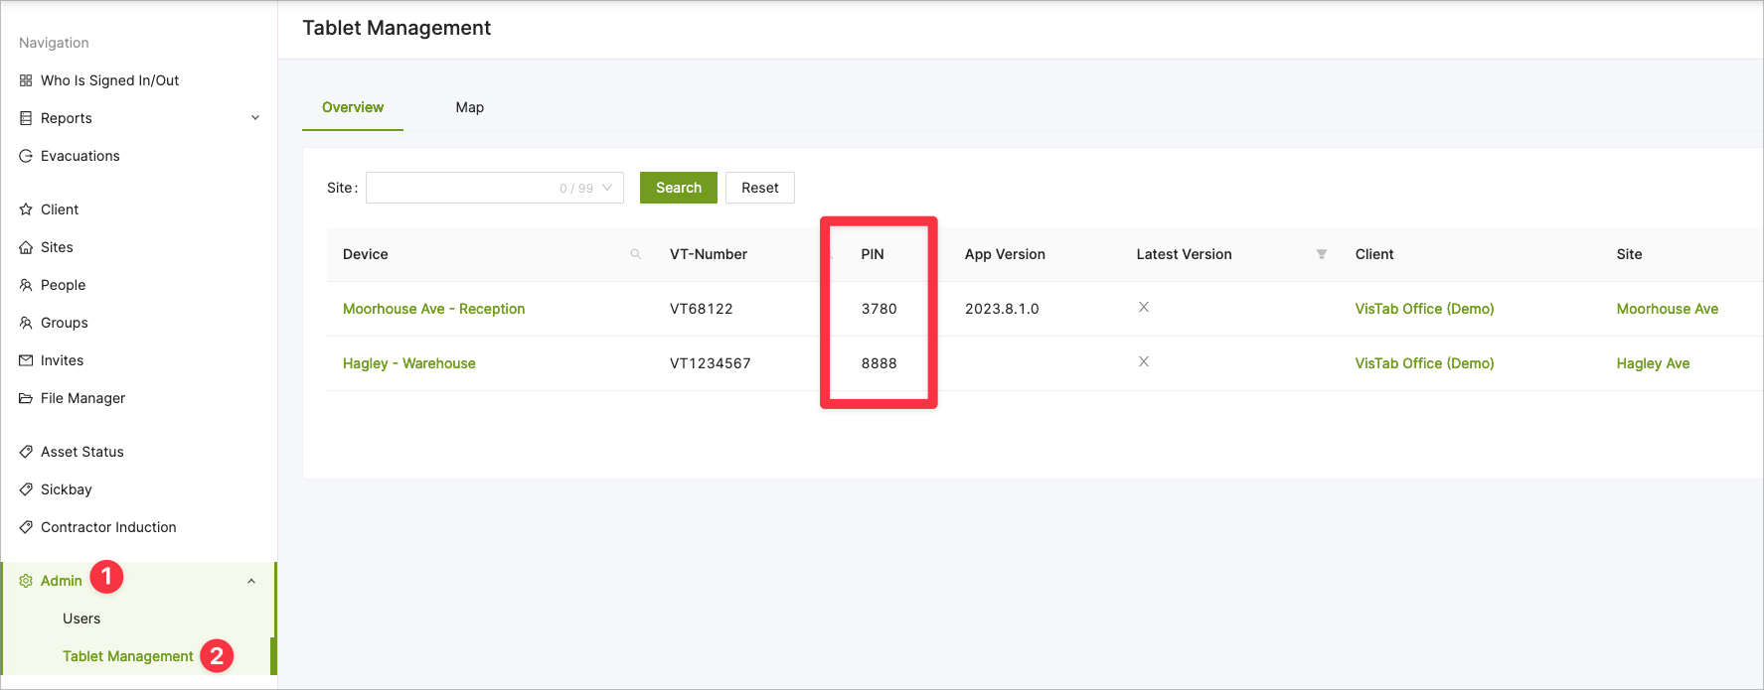Open the Hagley - Warehouse device link

[408, 363]
